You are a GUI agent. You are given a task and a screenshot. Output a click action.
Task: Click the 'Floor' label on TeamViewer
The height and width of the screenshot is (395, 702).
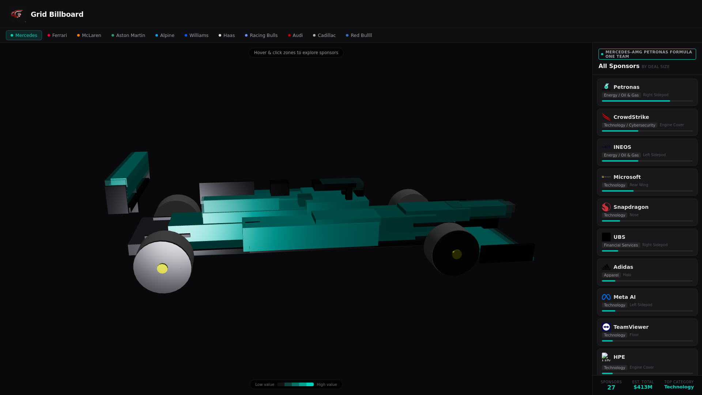tap(634, 335)
